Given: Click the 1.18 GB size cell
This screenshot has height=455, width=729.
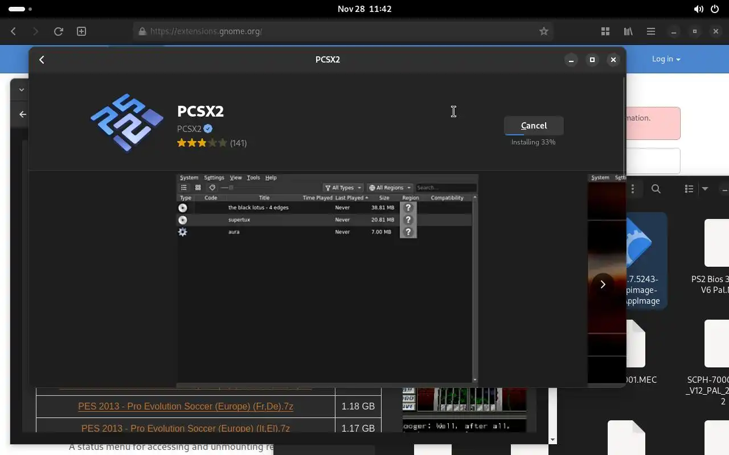Looking at the screenshot, I should (358, 406).
